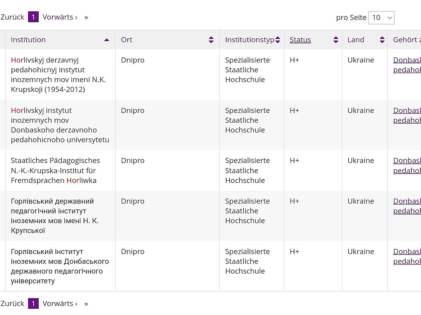Click the Status column header link

[x=300, y=40]
